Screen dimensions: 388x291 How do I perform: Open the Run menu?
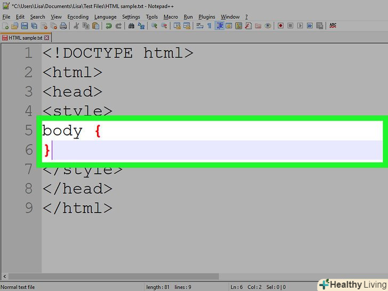pyautogui.click(x=188, y=17)
